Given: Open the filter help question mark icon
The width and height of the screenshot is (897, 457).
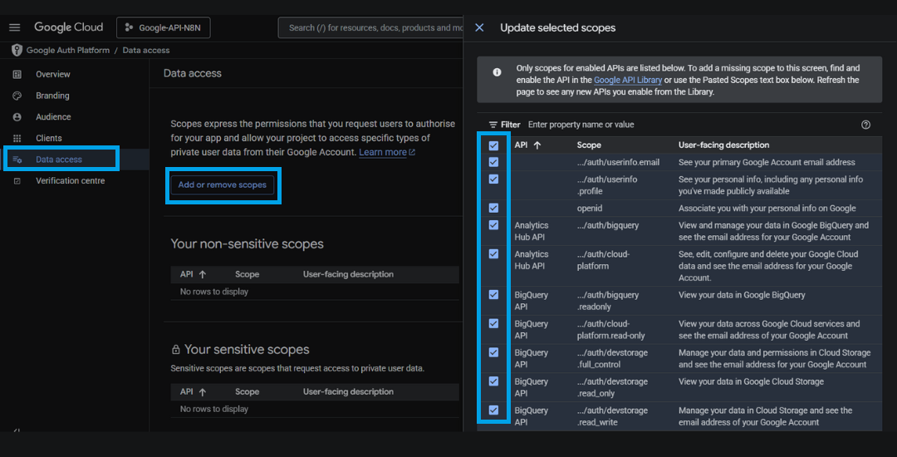Looking at the screenshot, I should (865, 125).
